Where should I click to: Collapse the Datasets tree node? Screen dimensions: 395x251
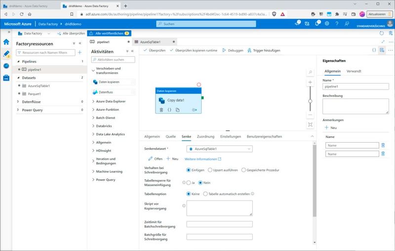click(18, 78)
